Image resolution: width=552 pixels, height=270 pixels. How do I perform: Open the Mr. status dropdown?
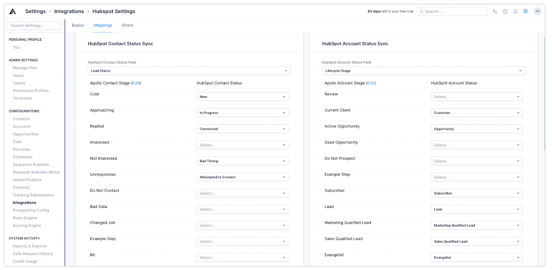(x=242, y=258)
